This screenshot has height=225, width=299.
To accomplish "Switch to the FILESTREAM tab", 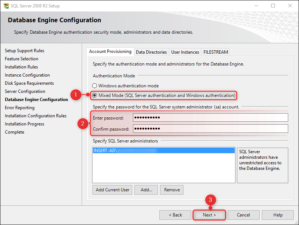I will tap(215, 52).
